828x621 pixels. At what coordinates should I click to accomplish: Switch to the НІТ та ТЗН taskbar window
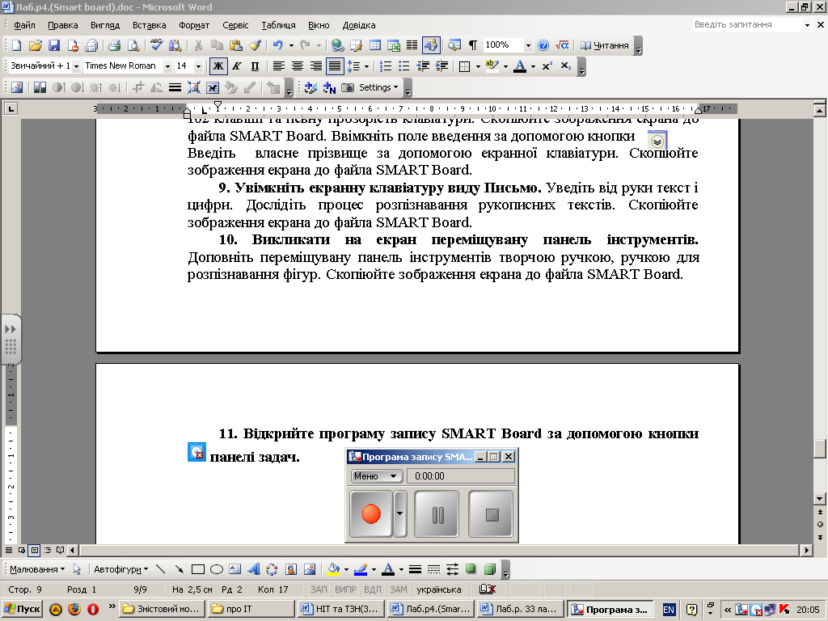point(341,609)
